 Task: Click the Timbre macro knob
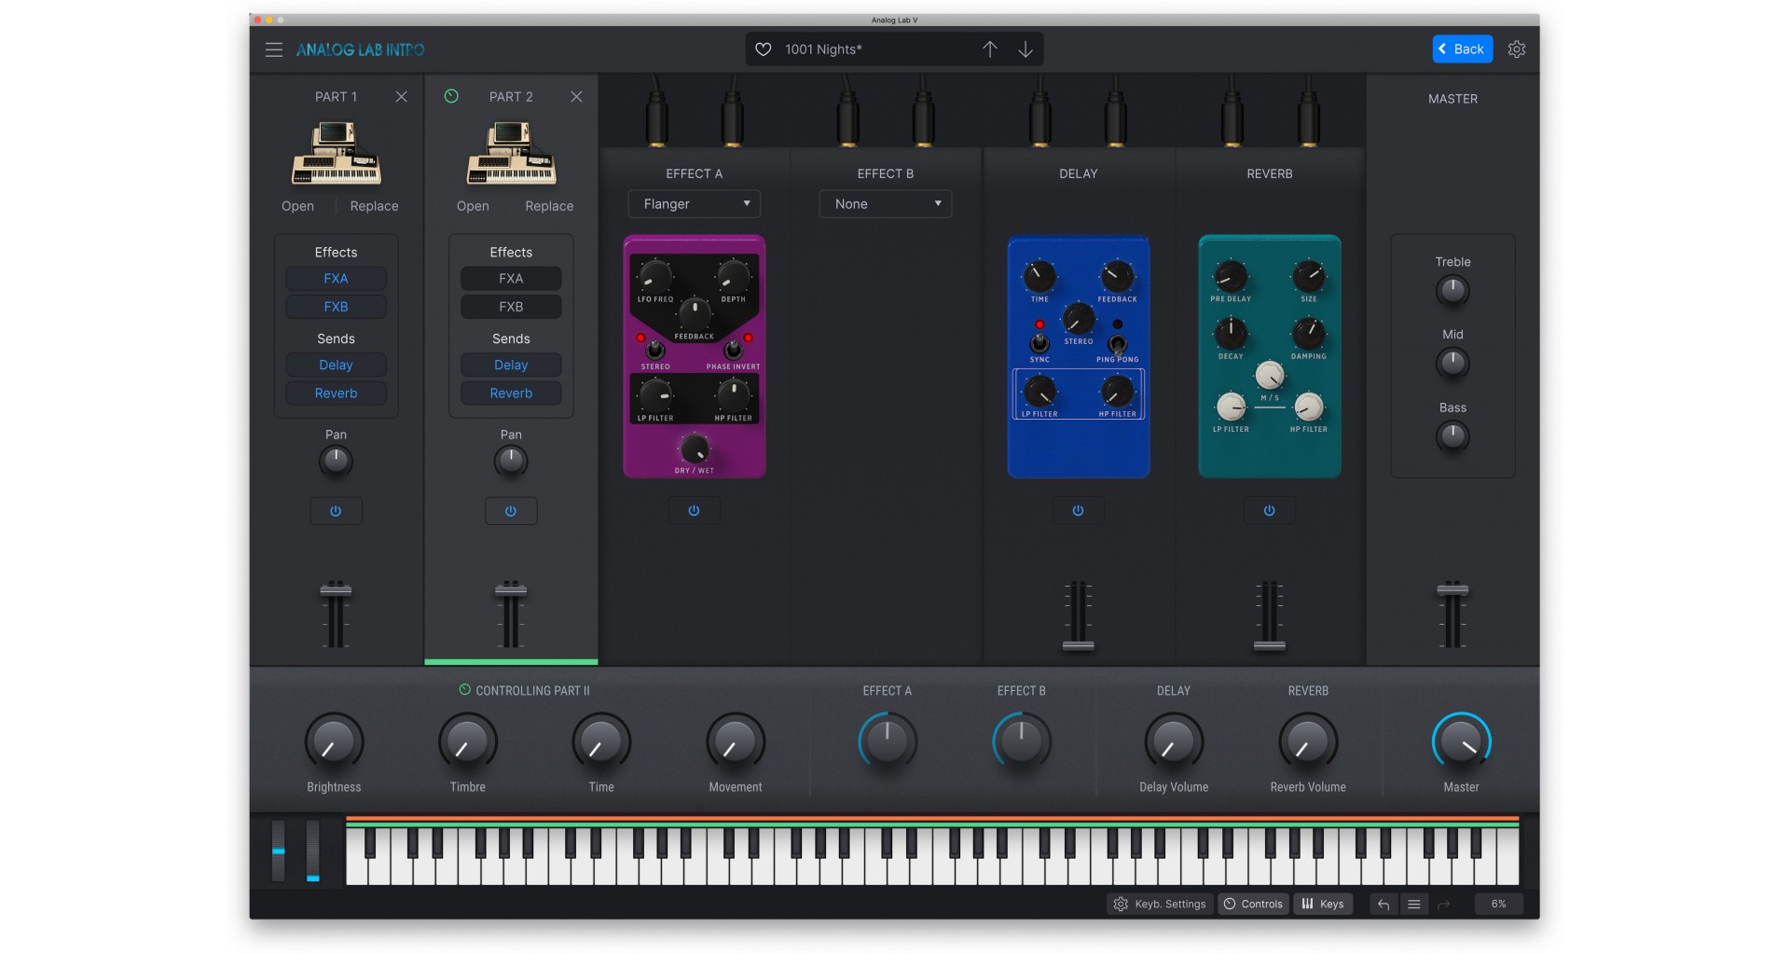pyautogui.click(x=468, y=743)
